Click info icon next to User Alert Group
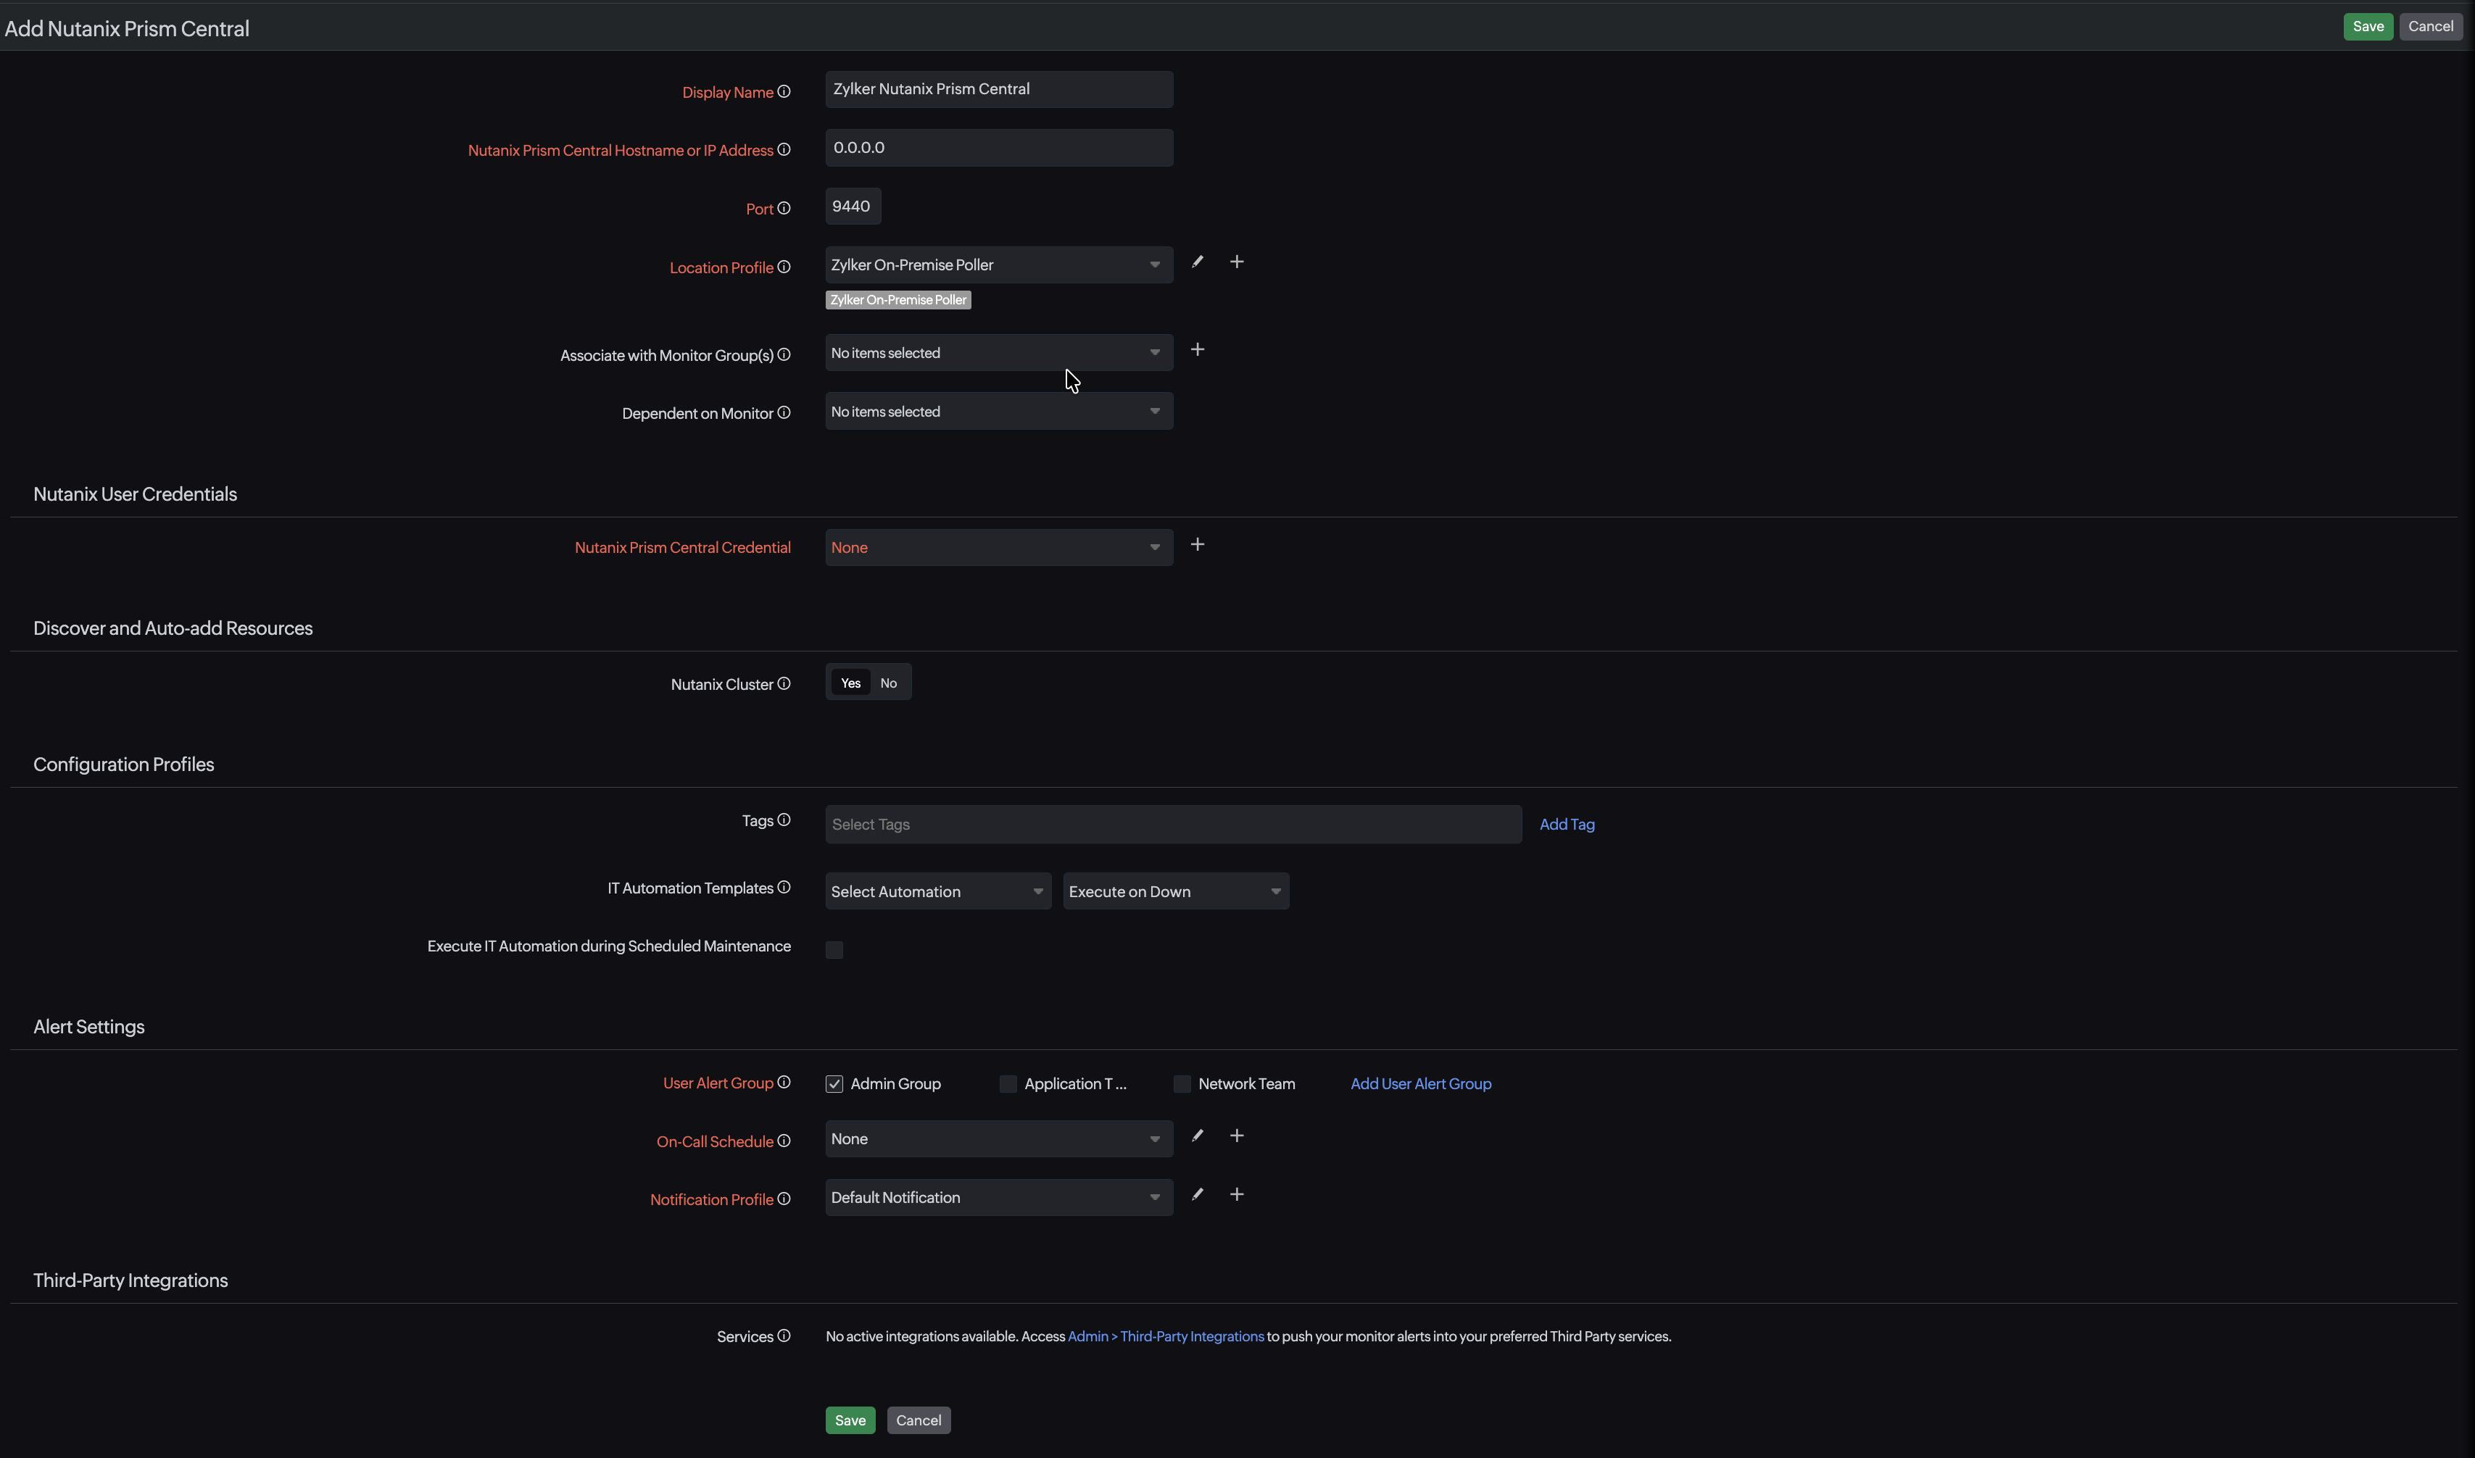 tap(784, 1082)
